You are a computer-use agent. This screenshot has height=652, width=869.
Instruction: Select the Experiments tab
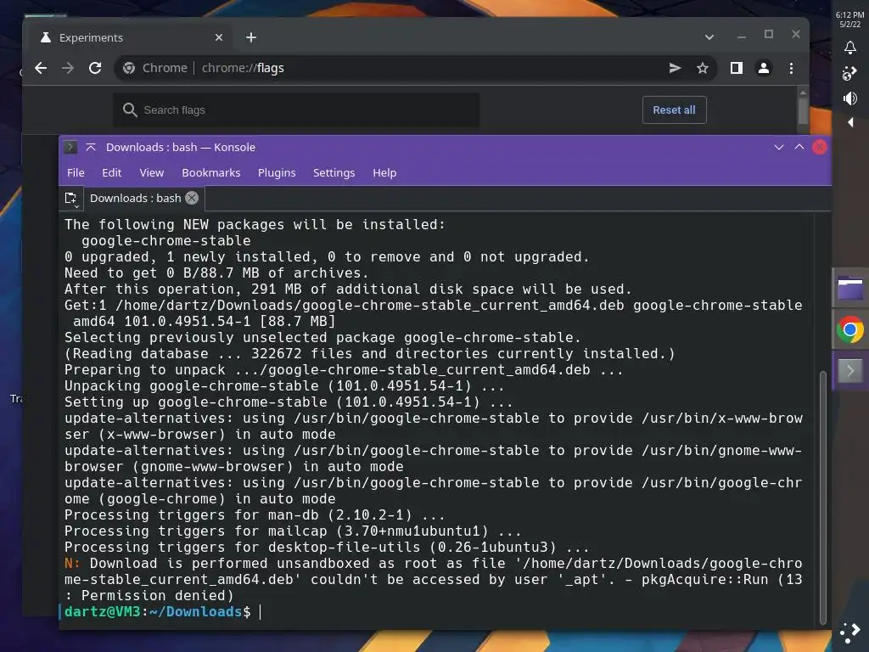tap(132, 37)
